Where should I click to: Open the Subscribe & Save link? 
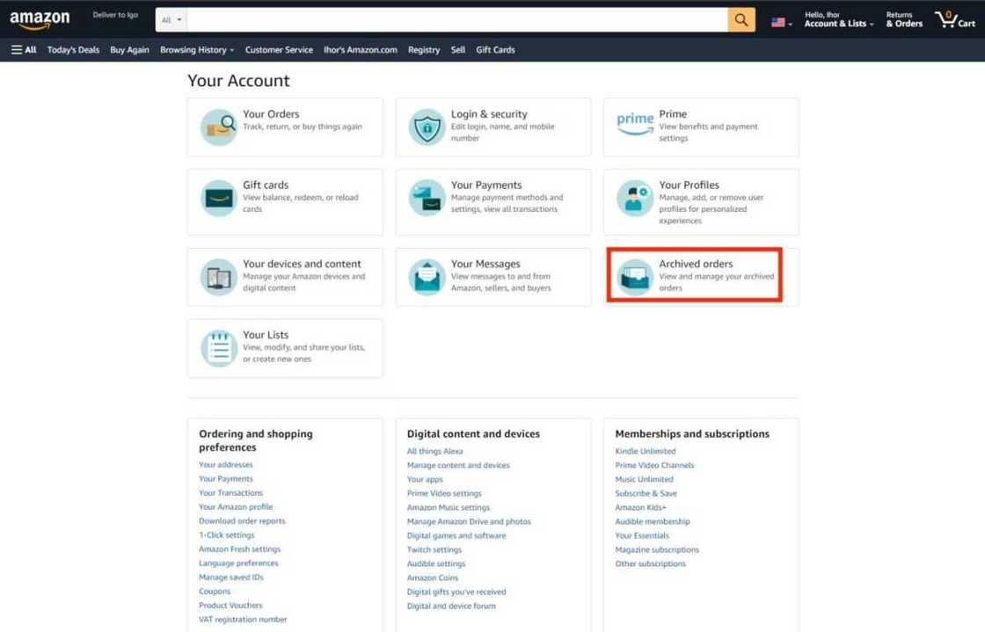click(646, 494)
